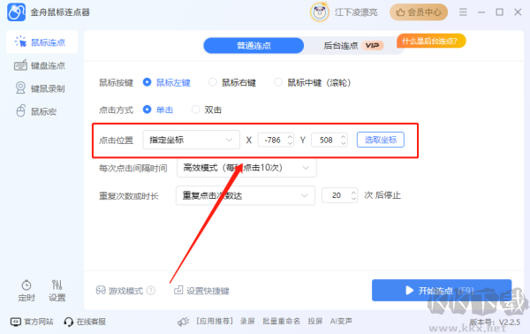The width and height of the screenshot is (530, 334).
Task: Select 鼠标右键 radio button
Action: click(x=213, y=82)
